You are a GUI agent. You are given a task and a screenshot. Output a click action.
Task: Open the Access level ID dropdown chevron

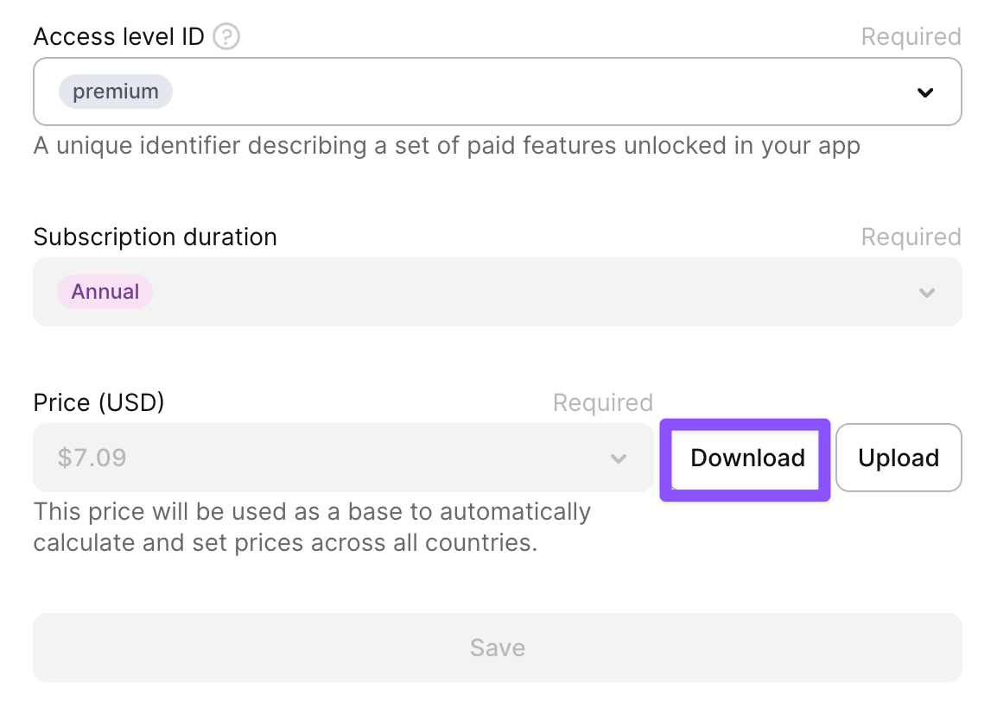[x=925, y=91]
